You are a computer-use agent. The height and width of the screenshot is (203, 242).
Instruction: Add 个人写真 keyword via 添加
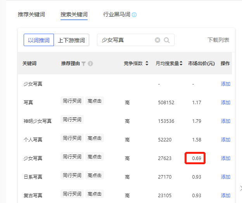pos(226,140)
